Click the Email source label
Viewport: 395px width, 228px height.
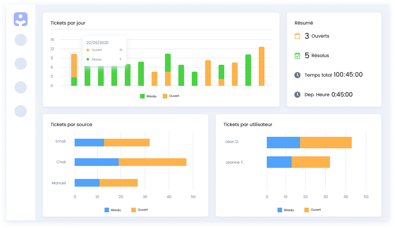tap(60, 141)
